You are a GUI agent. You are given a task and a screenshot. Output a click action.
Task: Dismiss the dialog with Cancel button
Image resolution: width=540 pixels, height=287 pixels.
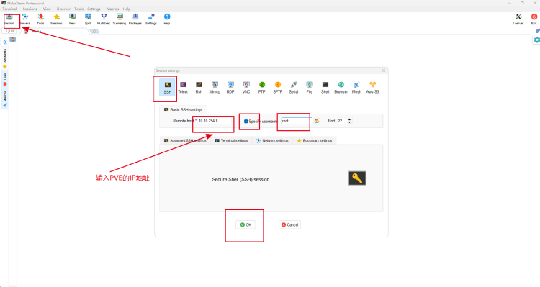click(x=289, y=224)
